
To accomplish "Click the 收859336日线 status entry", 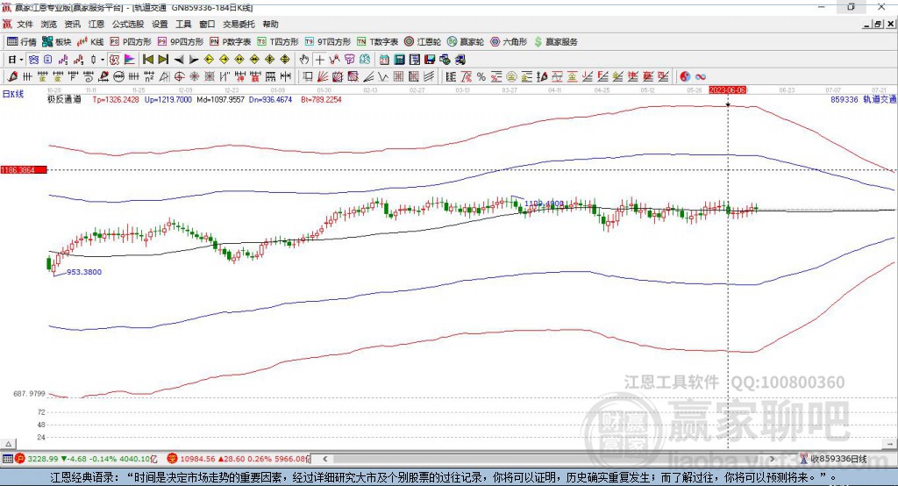I will pos(833,459).
